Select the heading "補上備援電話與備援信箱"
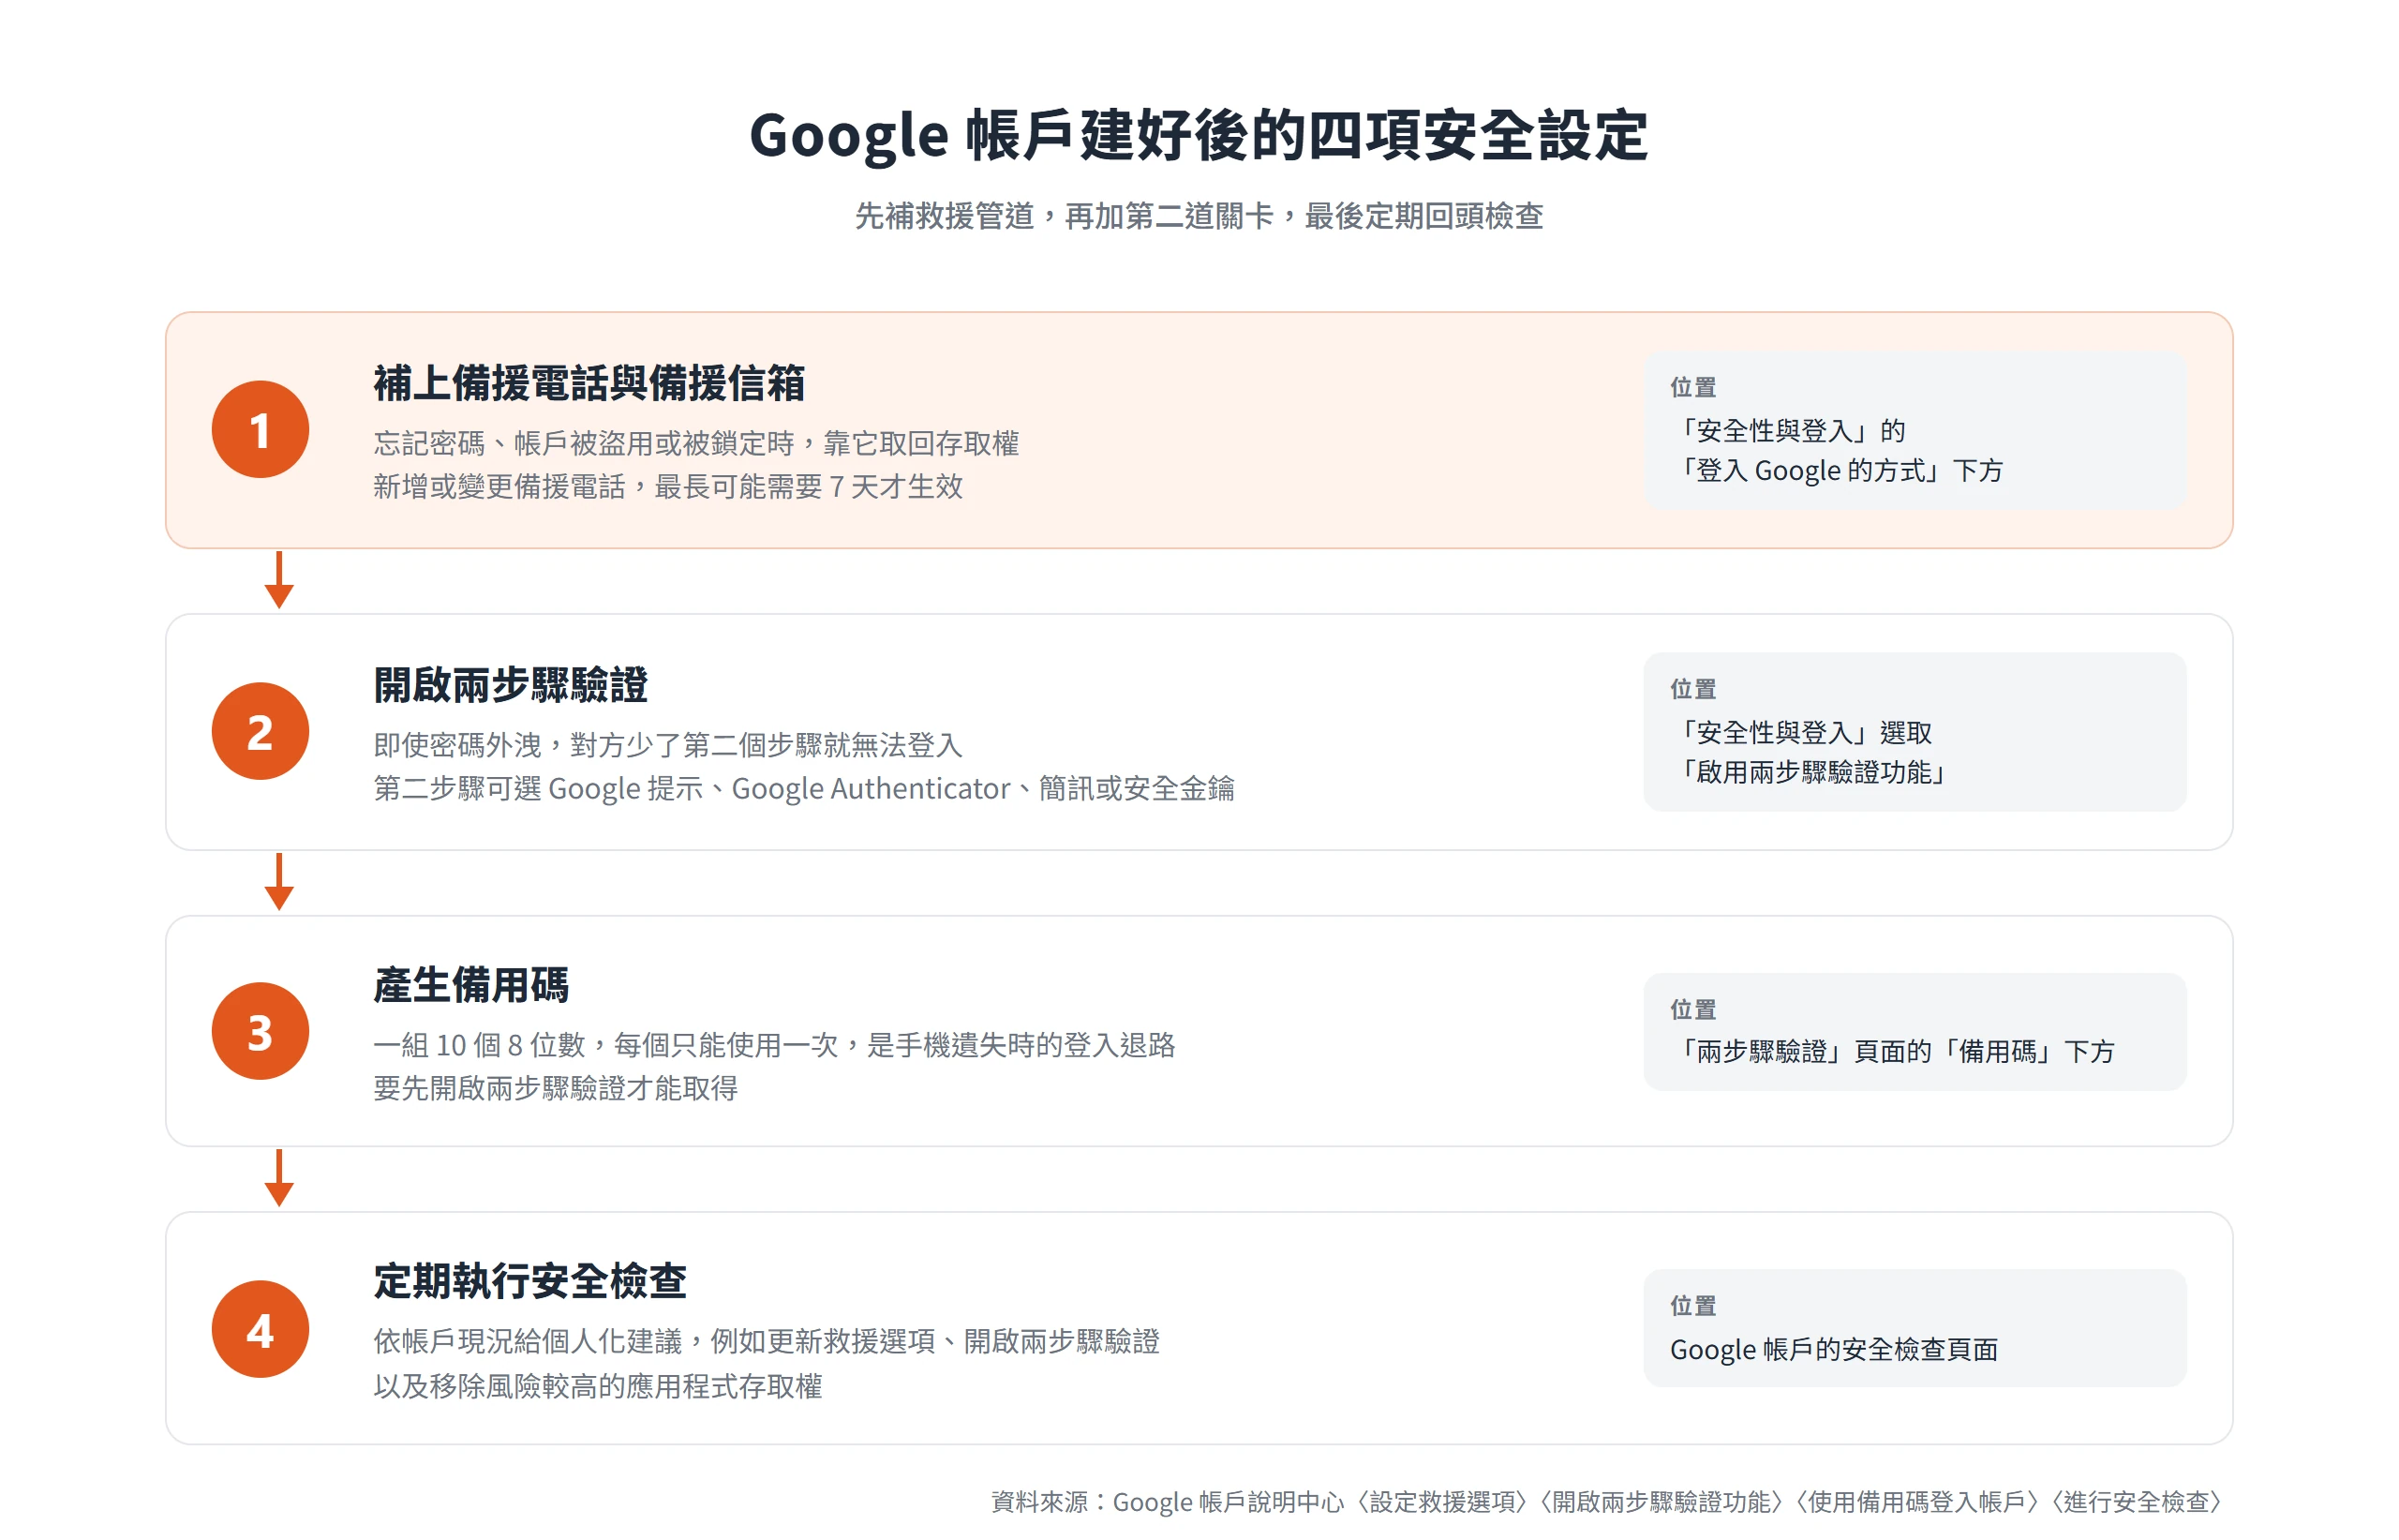Screen dimensions: 2399x1540 tap(589, 383)
